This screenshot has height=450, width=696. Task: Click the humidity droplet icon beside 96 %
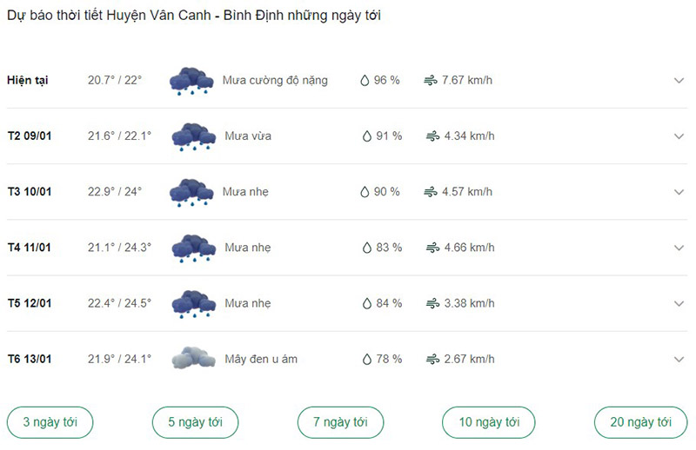tap(365, 80)
